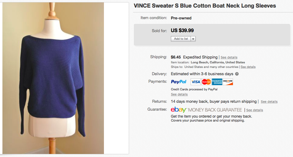Click the PayPal logo in Payments
The width and height of the screenshot is (293, 157).
click(179, 82)
